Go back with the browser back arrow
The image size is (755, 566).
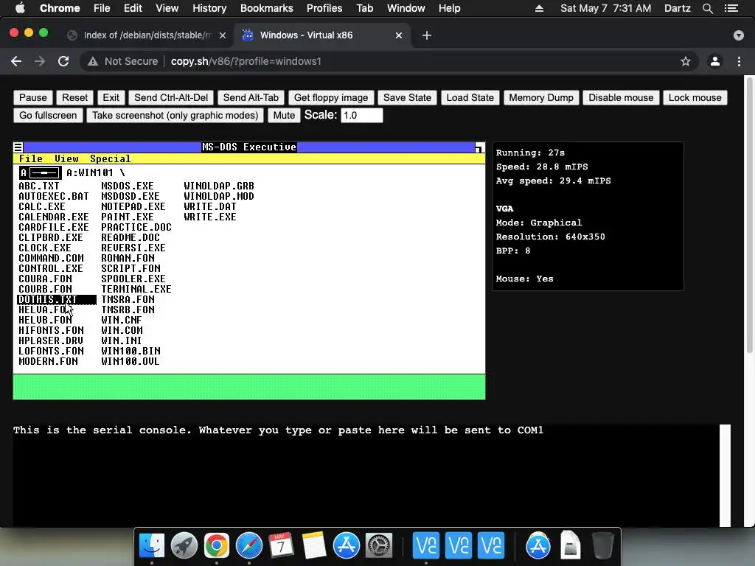click(x=16, y=61)
